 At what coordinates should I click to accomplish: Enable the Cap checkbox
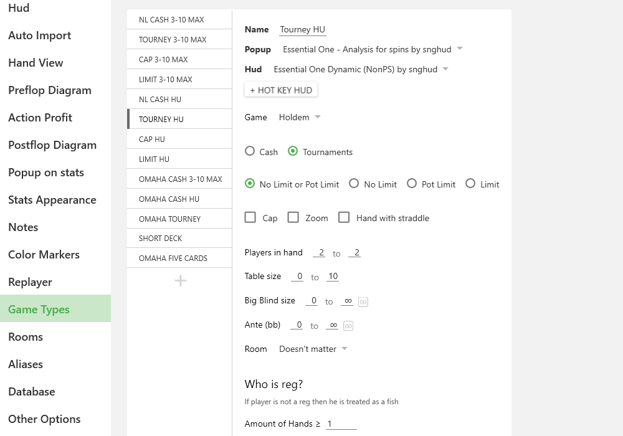click(250, 217)
